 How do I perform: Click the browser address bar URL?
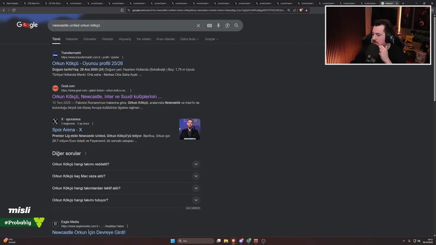(x=208, y=10)
